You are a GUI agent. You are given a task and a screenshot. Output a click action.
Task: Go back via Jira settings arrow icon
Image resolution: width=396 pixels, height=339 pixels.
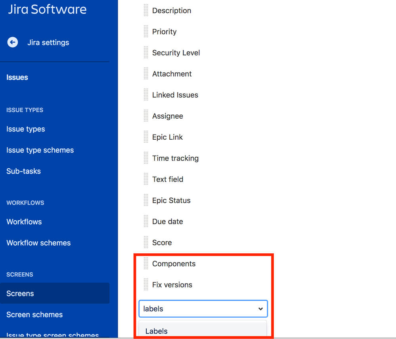[13, 42]
